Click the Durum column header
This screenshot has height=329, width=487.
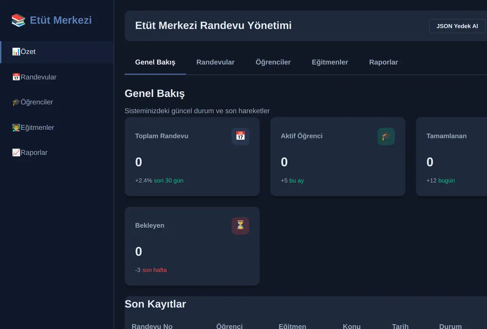pyautogui.click(x=450, y=326)
